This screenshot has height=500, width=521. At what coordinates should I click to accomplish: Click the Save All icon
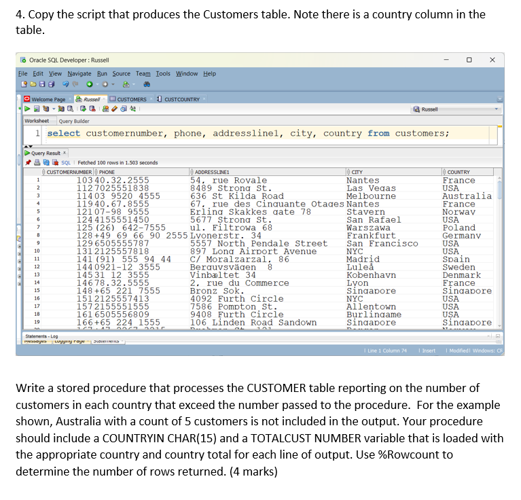pyautogui.click(x=51, y=84)
